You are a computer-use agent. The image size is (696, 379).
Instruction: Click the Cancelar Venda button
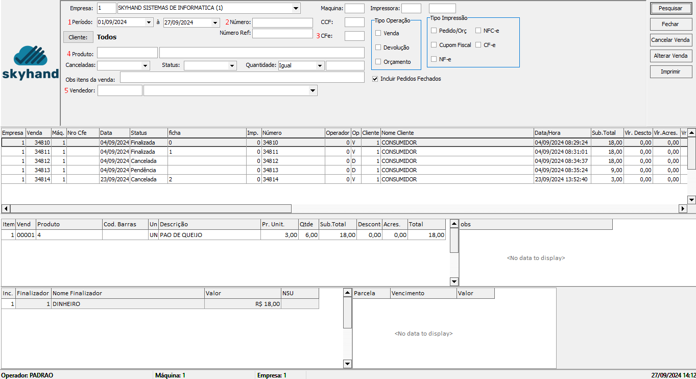pos(670,40)
